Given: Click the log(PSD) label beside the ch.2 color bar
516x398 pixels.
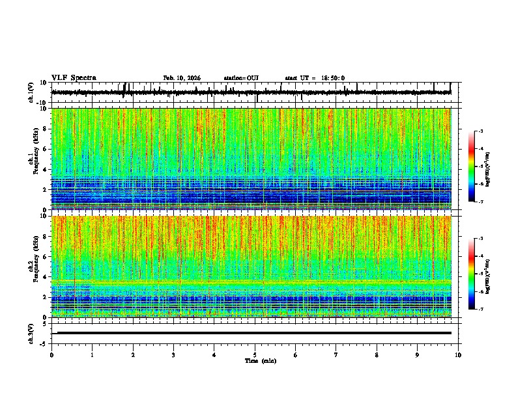Looking at the screenshot, I should coord(488,277).
